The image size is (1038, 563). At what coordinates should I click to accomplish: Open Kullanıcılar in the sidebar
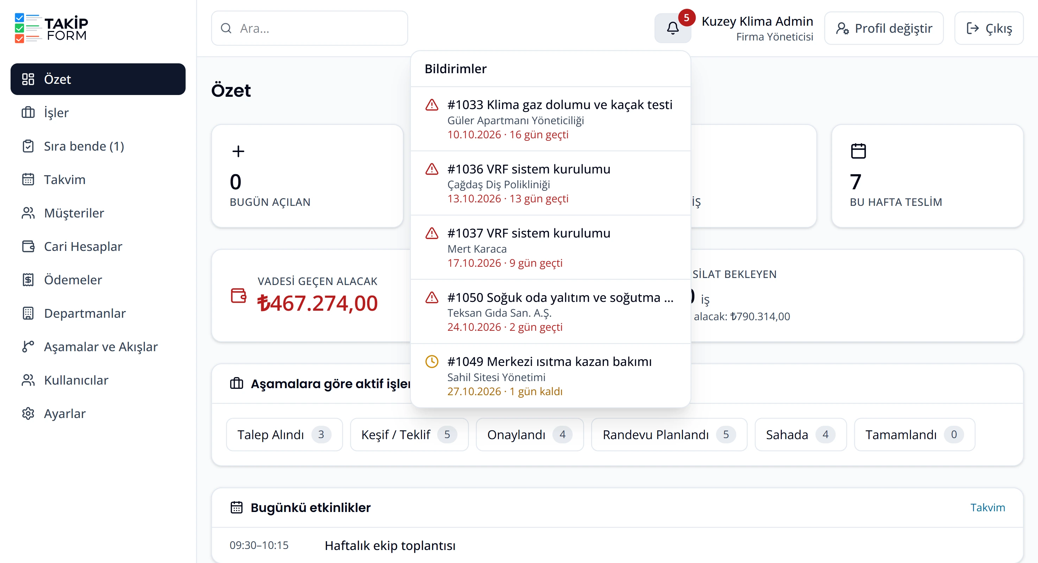click(x=98, y=380)
